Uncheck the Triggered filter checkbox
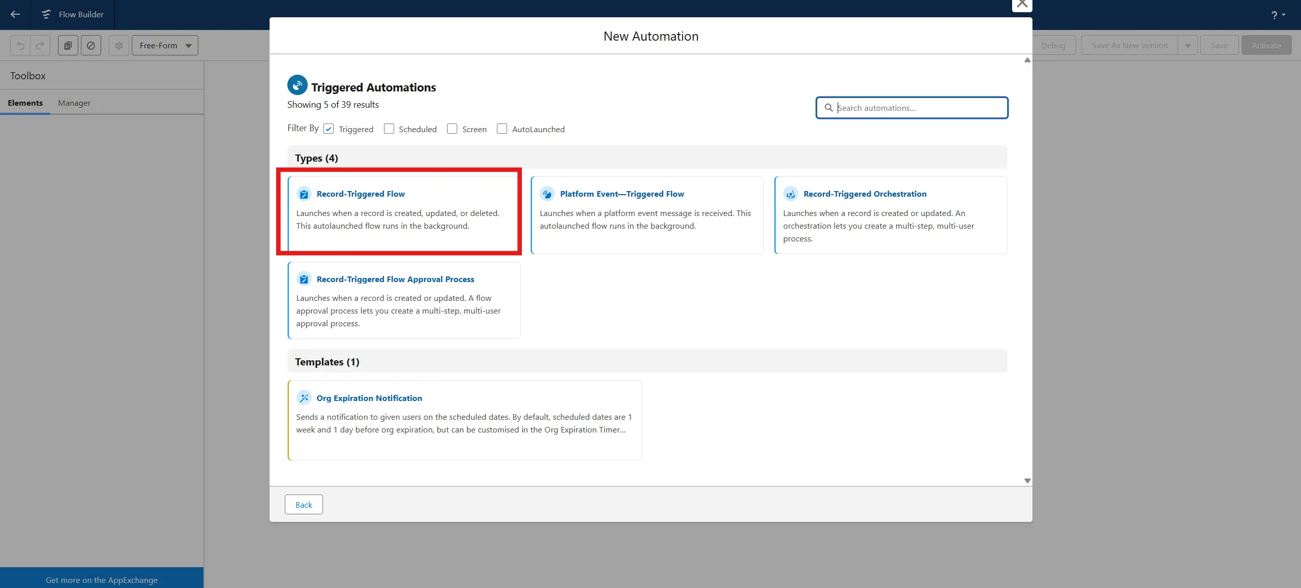This screenshot has width=1301, height=588. coord(329,129)
